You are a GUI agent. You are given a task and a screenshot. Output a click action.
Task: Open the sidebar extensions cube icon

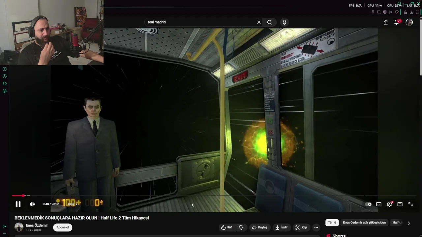pyautogui.click(x=5, y=84)
